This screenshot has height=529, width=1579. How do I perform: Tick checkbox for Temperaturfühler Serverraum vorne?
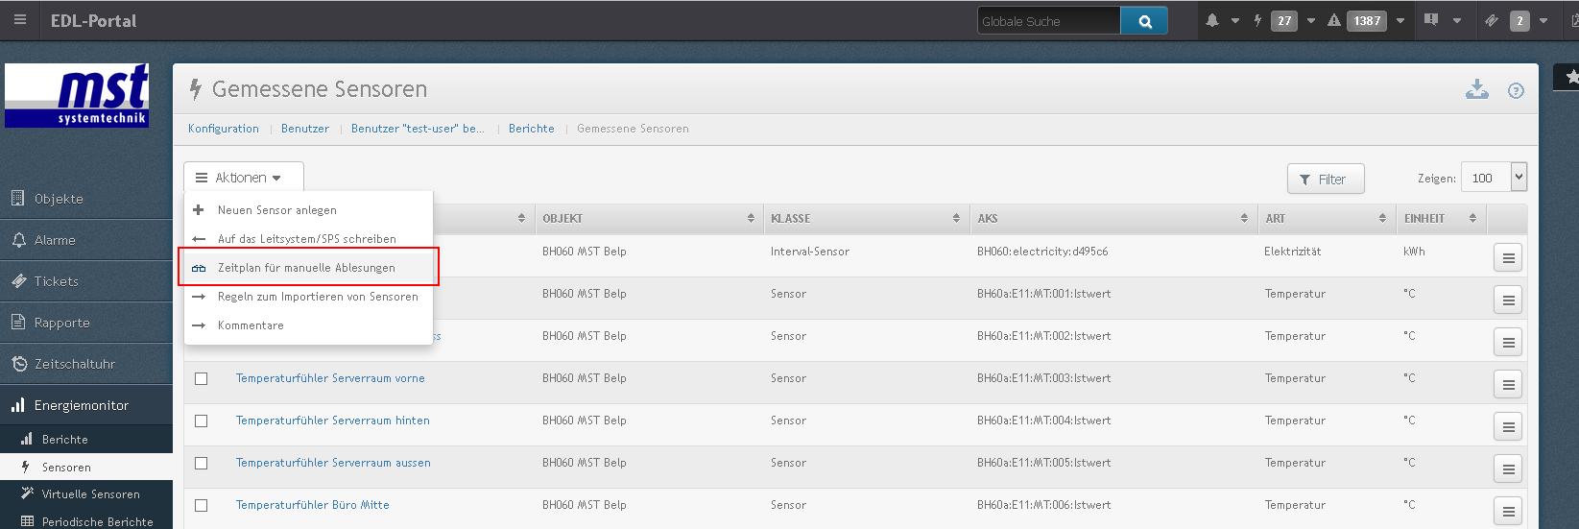(202, 378)
